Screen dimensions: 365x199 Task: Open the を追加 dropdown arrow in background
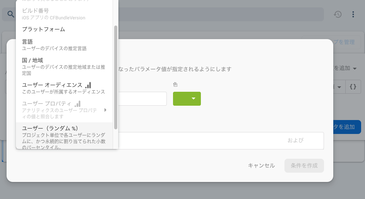coord(355,69)
